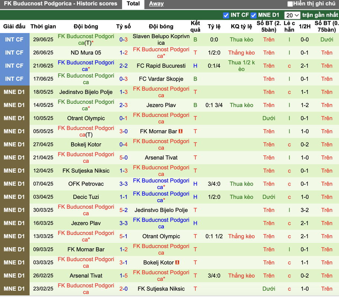Open the 20 recent matches dropdown
This screenshot has width=339, height=297.
tap(292, 15)
